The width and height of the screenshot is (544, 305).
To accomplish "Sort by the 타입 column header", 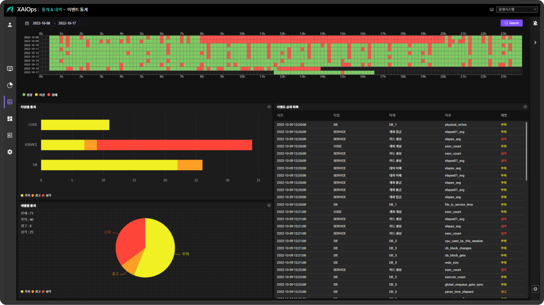I will click(336, 115).
